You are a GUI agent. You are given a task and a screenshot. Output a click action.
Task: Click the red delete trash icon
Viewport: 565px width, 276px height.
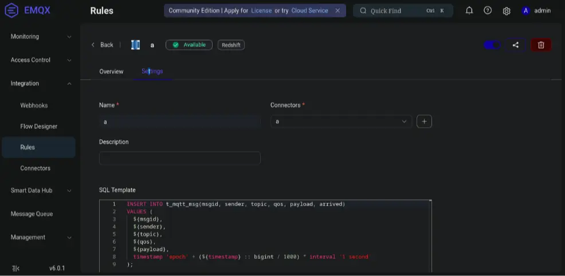click(541, 45)
